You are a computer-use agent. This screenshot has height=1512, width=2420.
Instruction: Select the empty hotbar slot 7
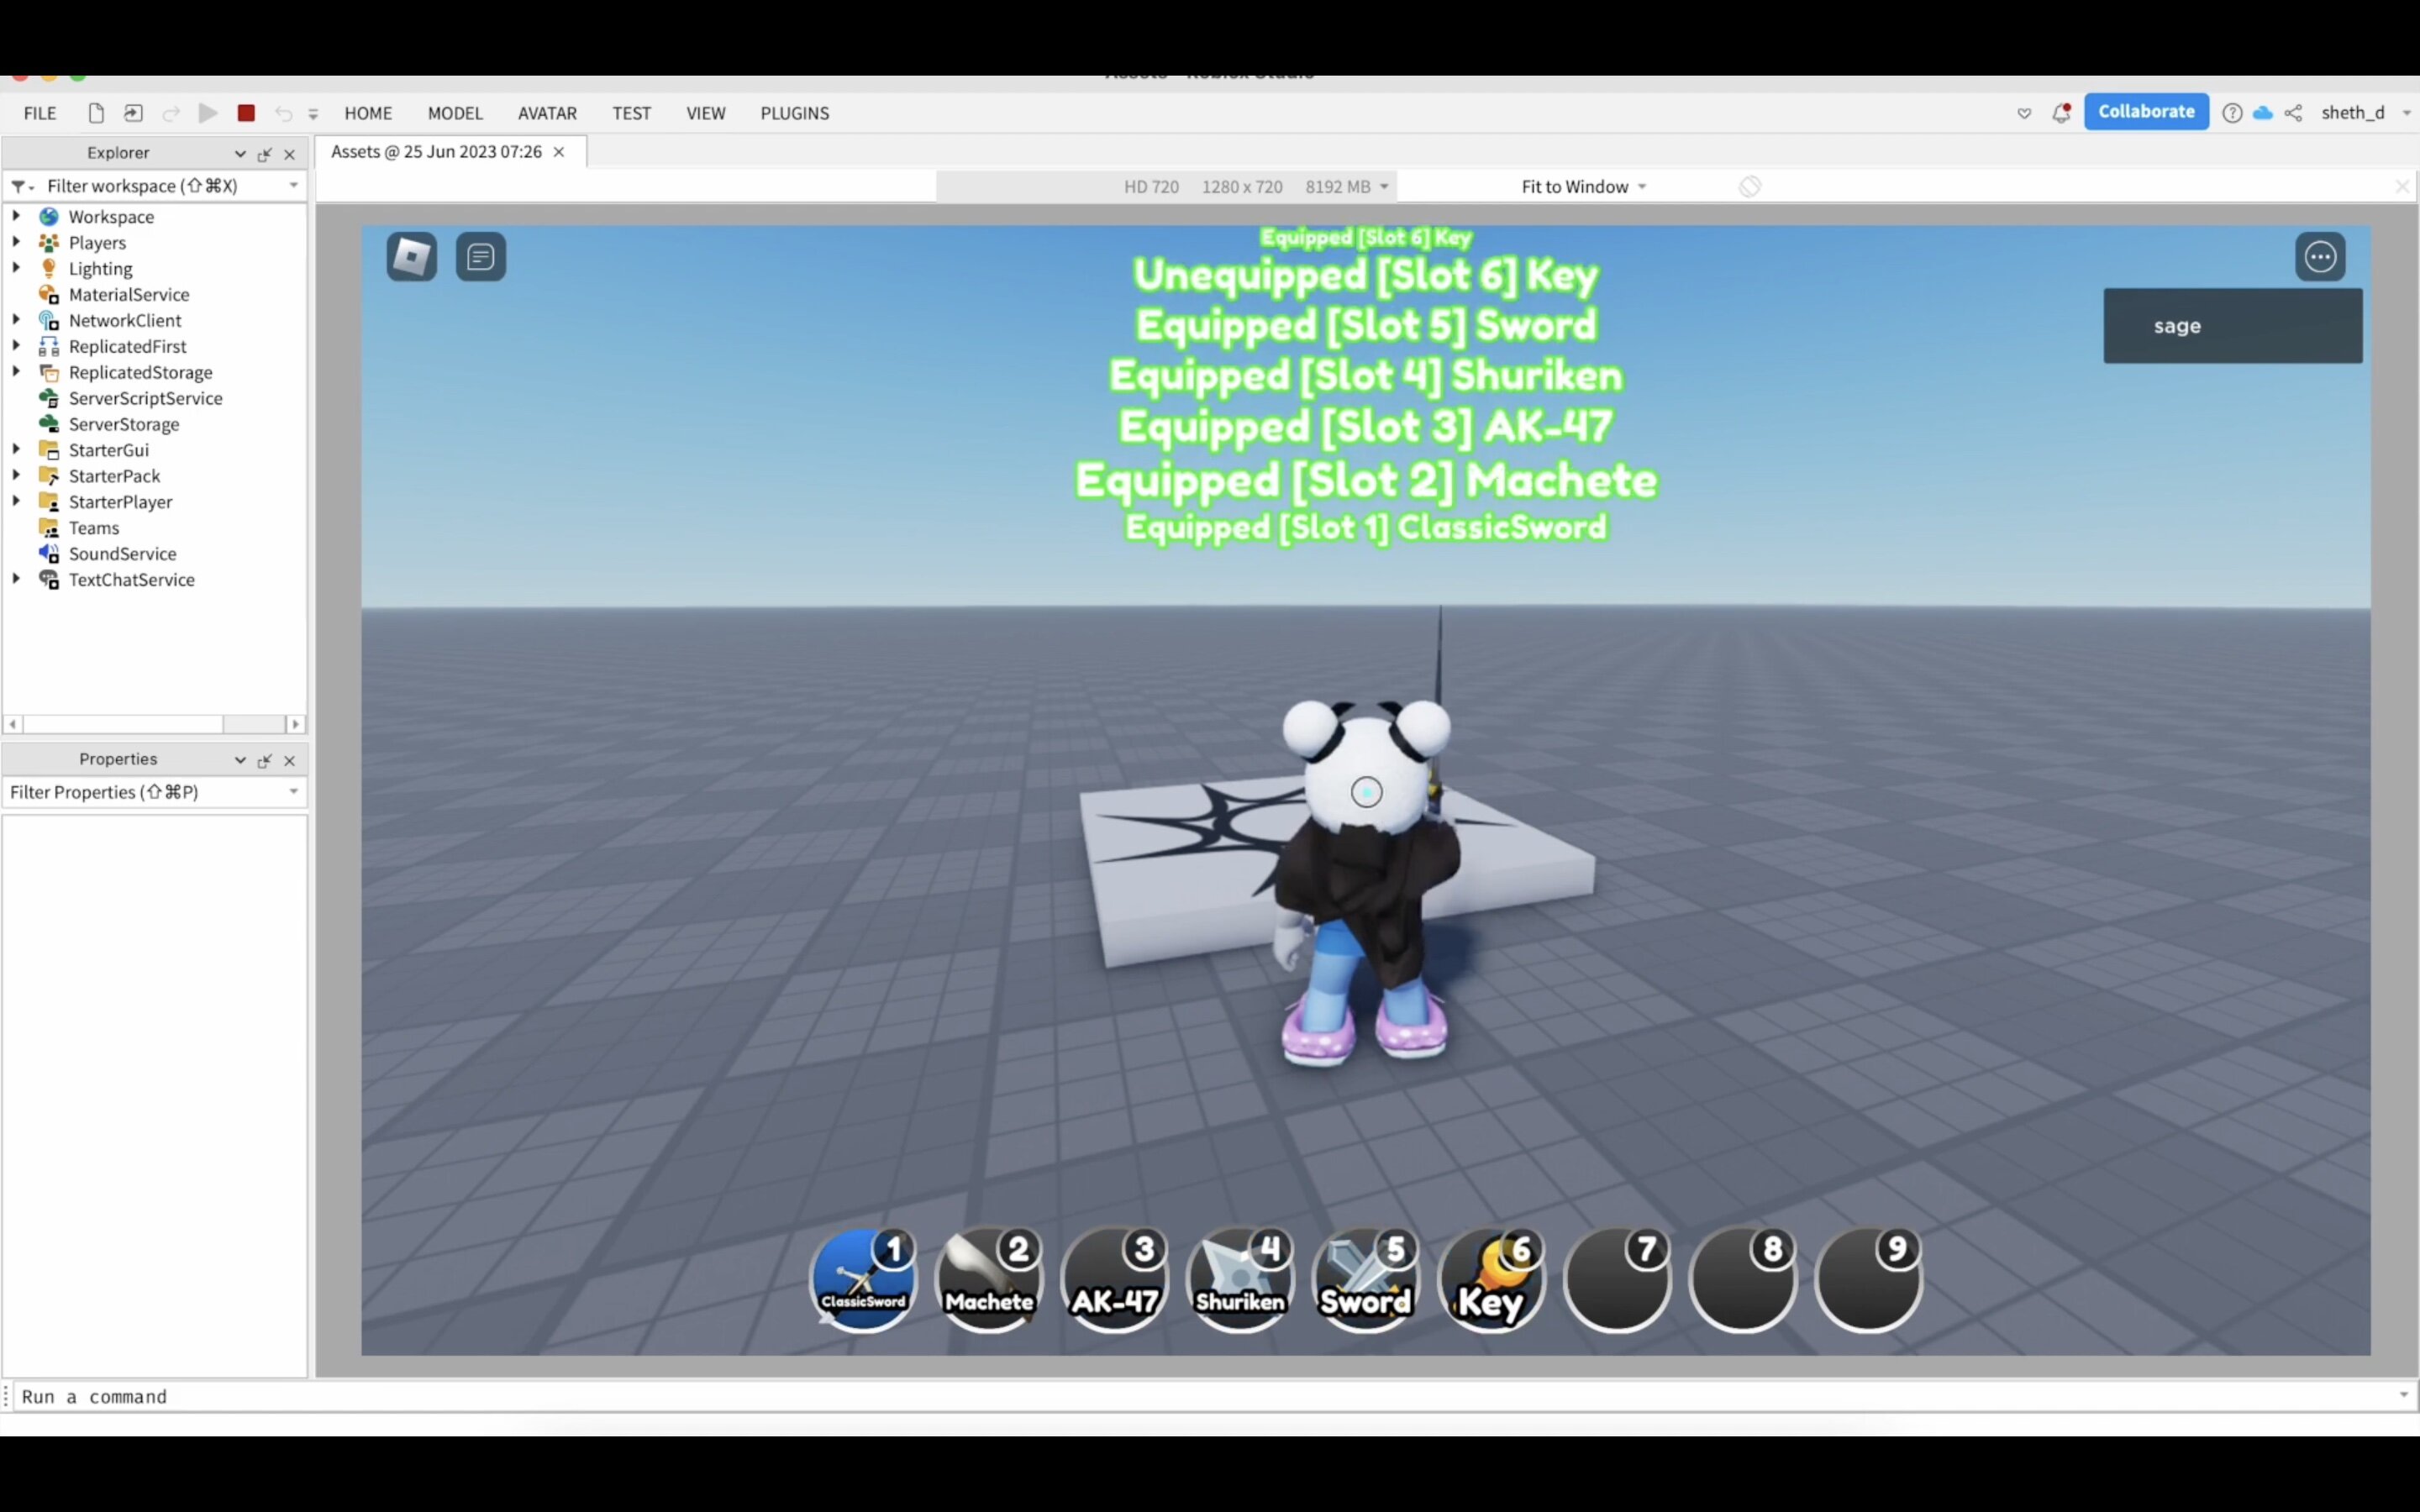pyautogui.click(x=1617, y=1281)
